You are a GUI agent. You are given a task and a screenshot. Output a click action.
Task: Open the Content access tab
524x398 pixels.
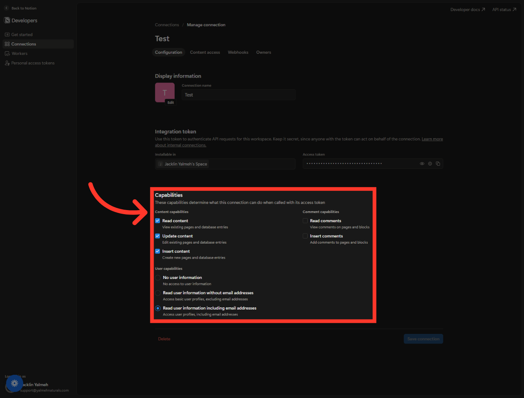[x=205, y=52]
